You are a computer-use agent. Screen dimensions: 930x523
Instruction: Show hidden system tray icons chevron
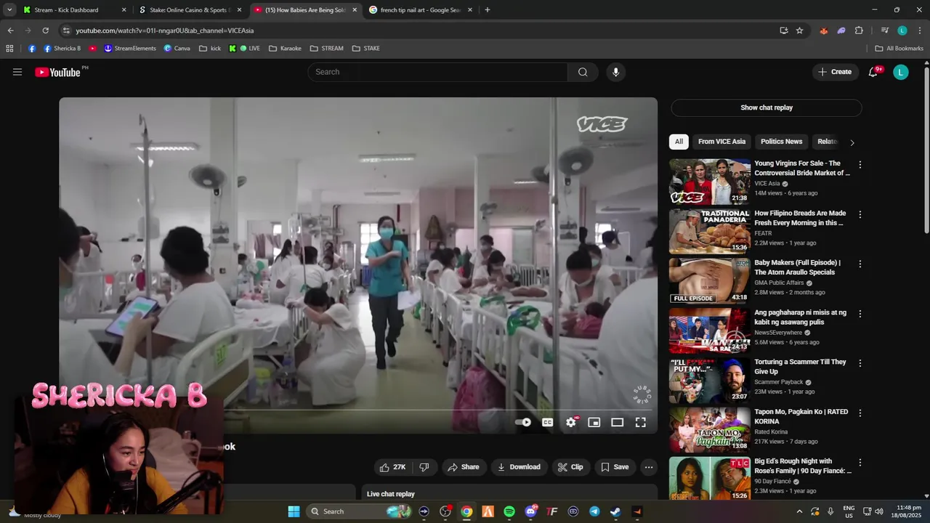pos(800,511)
